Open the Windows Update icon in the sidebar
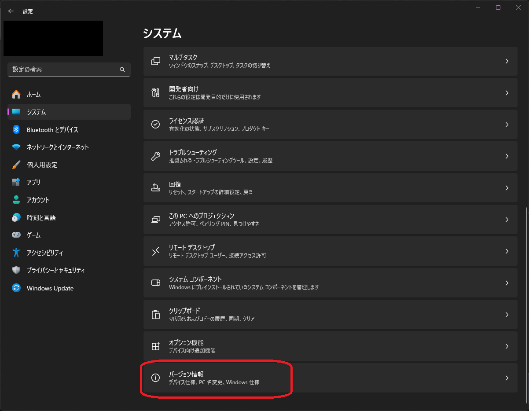This screenshot has height=411, width=529. 16,288
